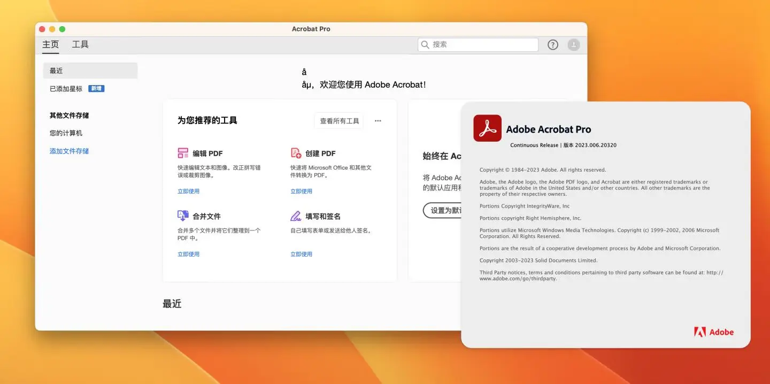Click the Acrobat logo in About dialog

(x=487, y=128)
